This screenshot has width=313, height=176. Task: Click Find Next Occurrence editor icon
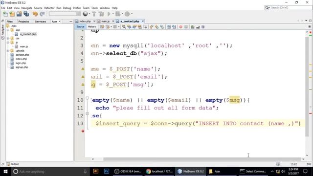[x=134, y=27]
